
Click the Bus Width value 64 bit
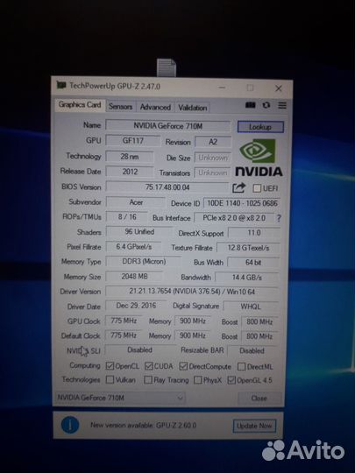click(253, 263)
